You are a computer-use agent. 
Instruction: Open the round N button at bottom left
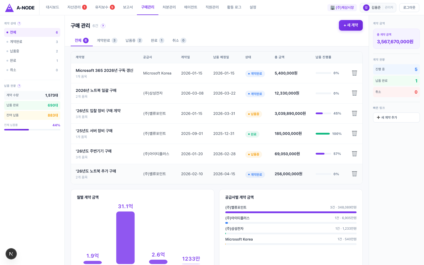coord(11,254)
